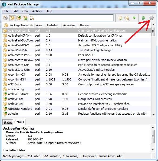
Task: Open the Help menu
Action: 49,11
